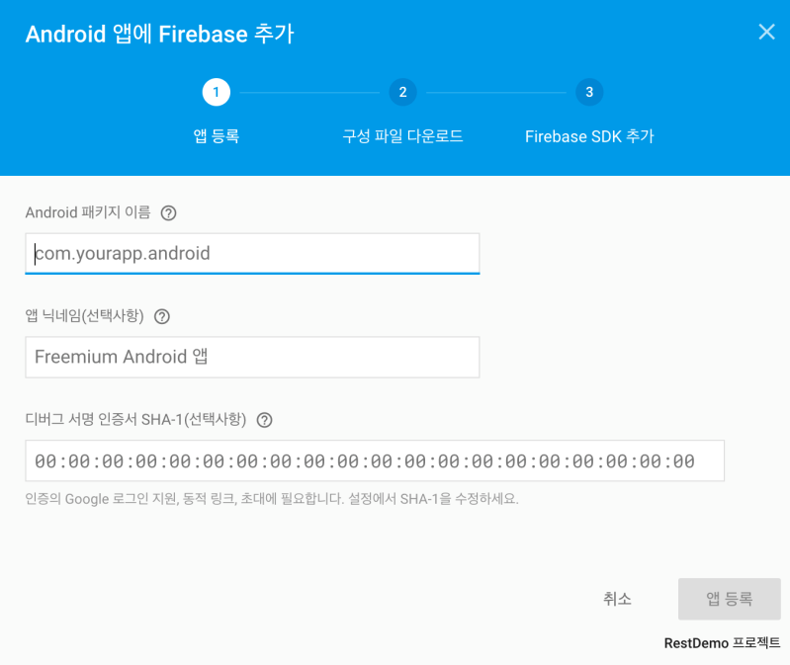
Task: Select step 1 circle in stepper
Action: (217, 92)
